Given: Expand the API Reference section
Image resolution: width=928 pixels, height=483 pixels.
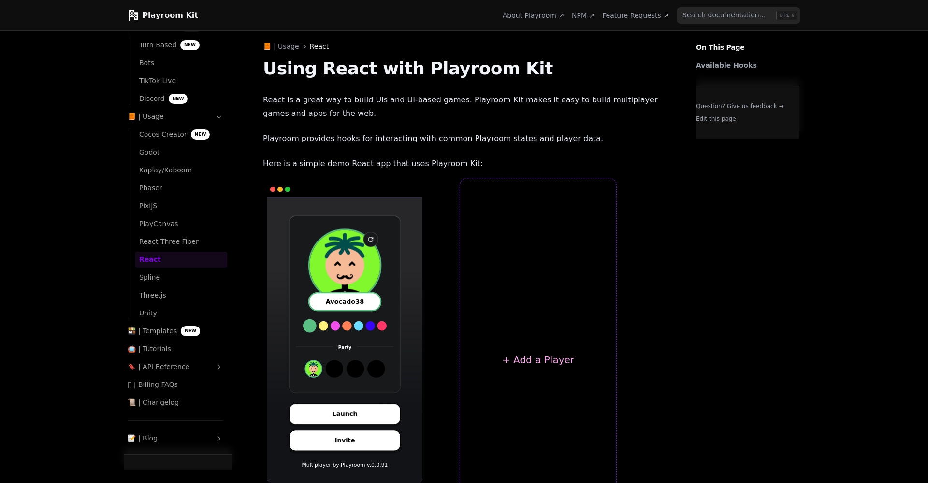Looking at the screenshot, I should (219, 367).
